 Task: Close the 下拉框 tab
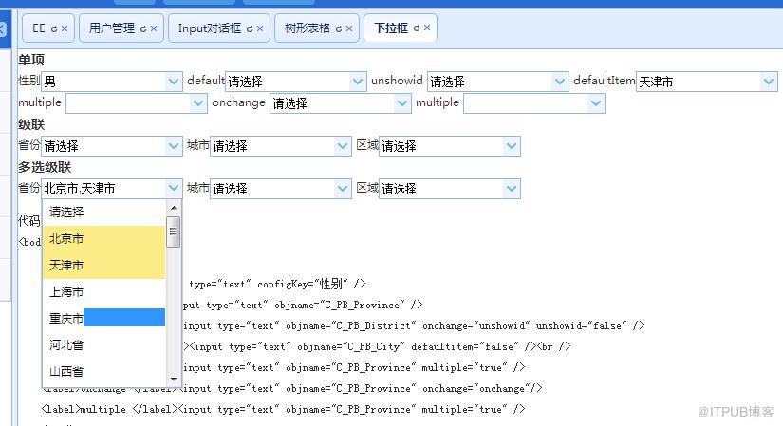tap(427, 28)
